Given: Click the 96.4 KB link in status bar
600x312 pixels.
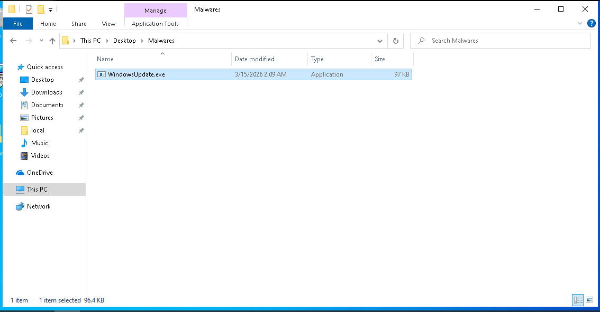Looking at the screenshot, I should tap(94, 300).
